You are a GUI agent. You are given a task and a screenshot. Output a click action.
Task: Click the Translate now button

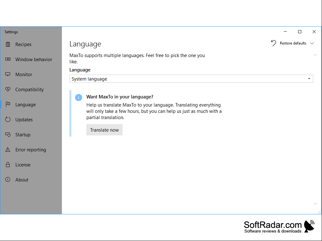104,130
